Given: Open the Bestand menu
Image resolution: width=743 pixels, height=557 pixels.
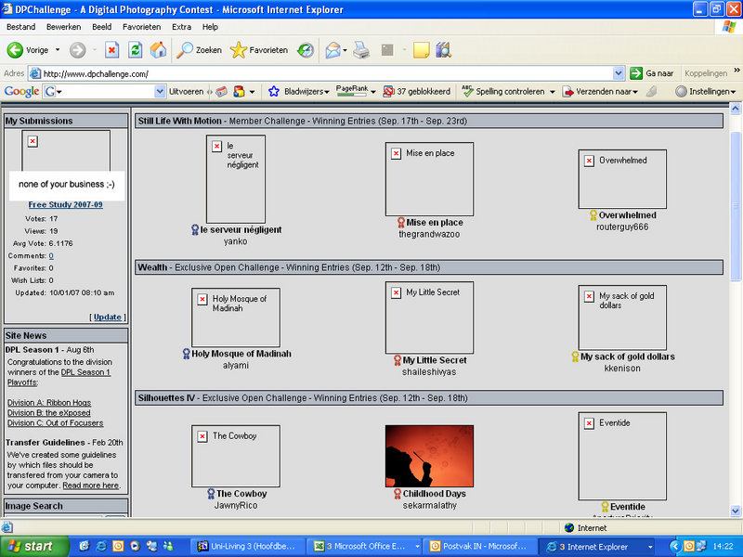Looking at the screenshot, I should 20,27.
